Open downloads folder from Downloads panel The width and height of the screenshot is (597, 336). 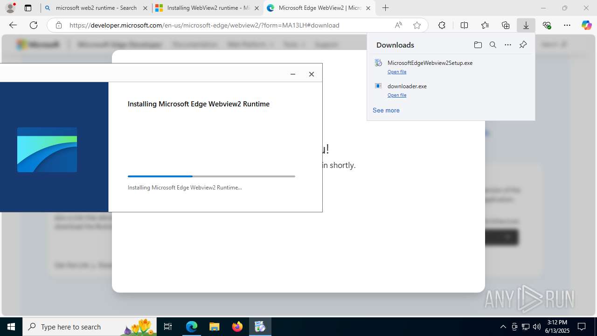(478, 45)
